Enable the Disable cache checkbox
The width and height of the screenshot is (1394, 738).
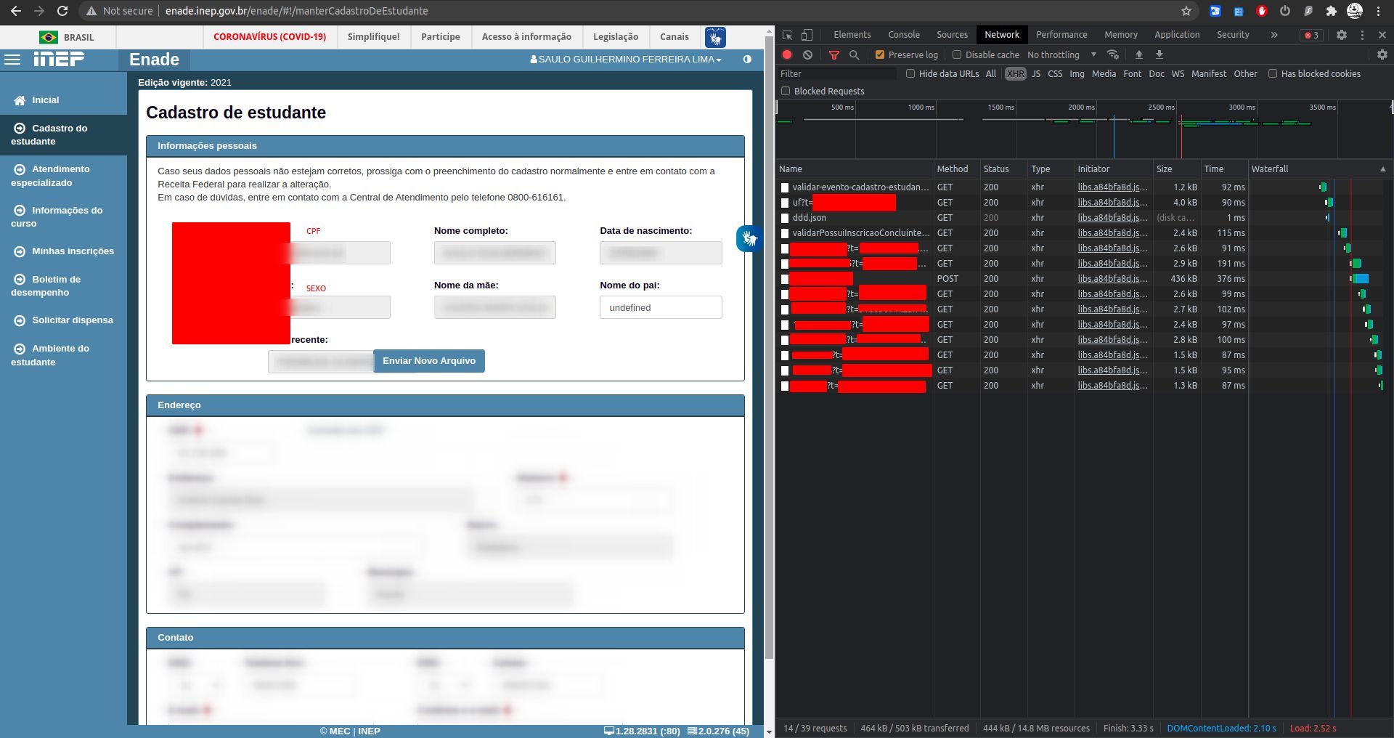(x=957, y=54)
